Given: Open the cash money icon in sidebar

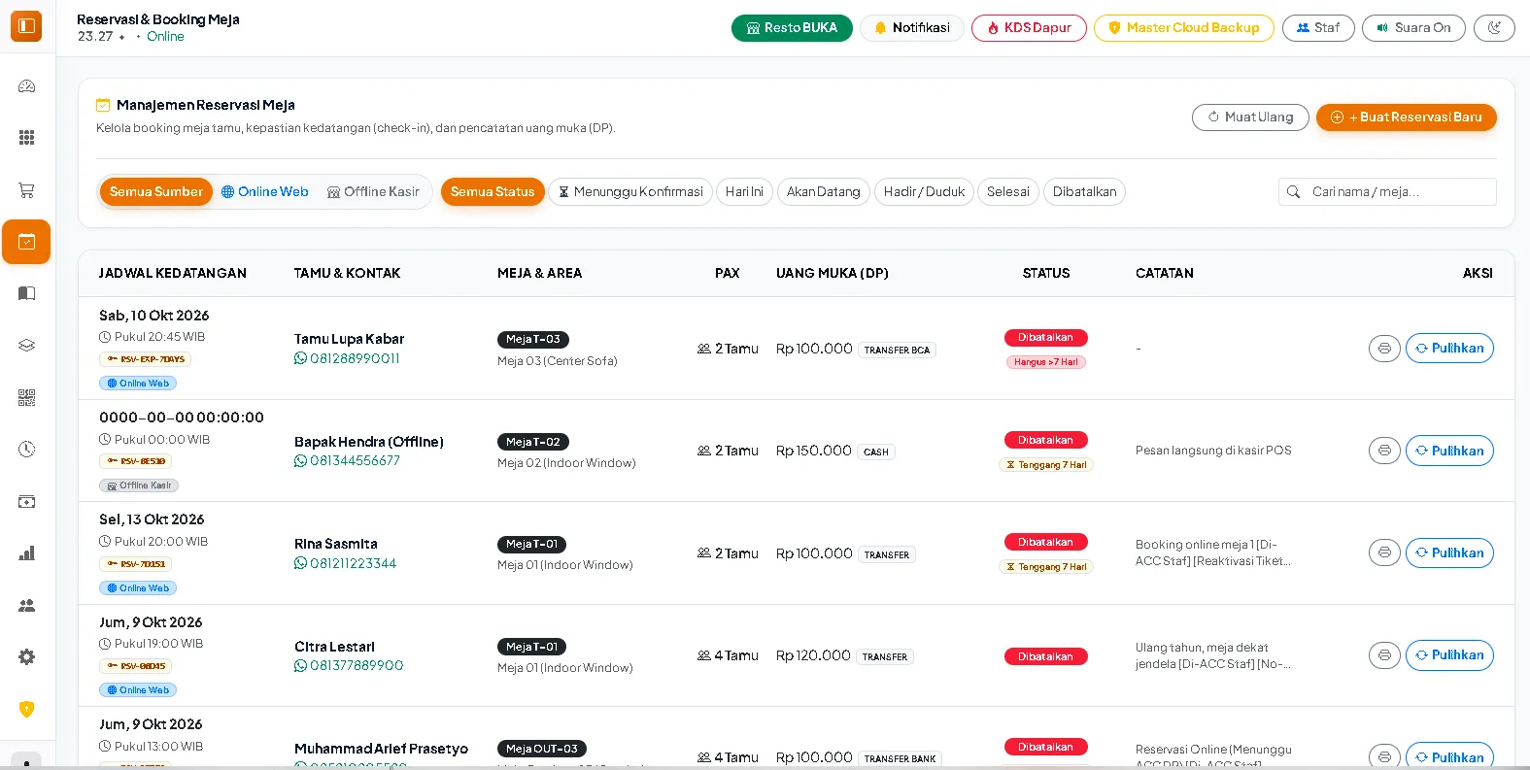Looking at the screenshot, I should (27, 502).
